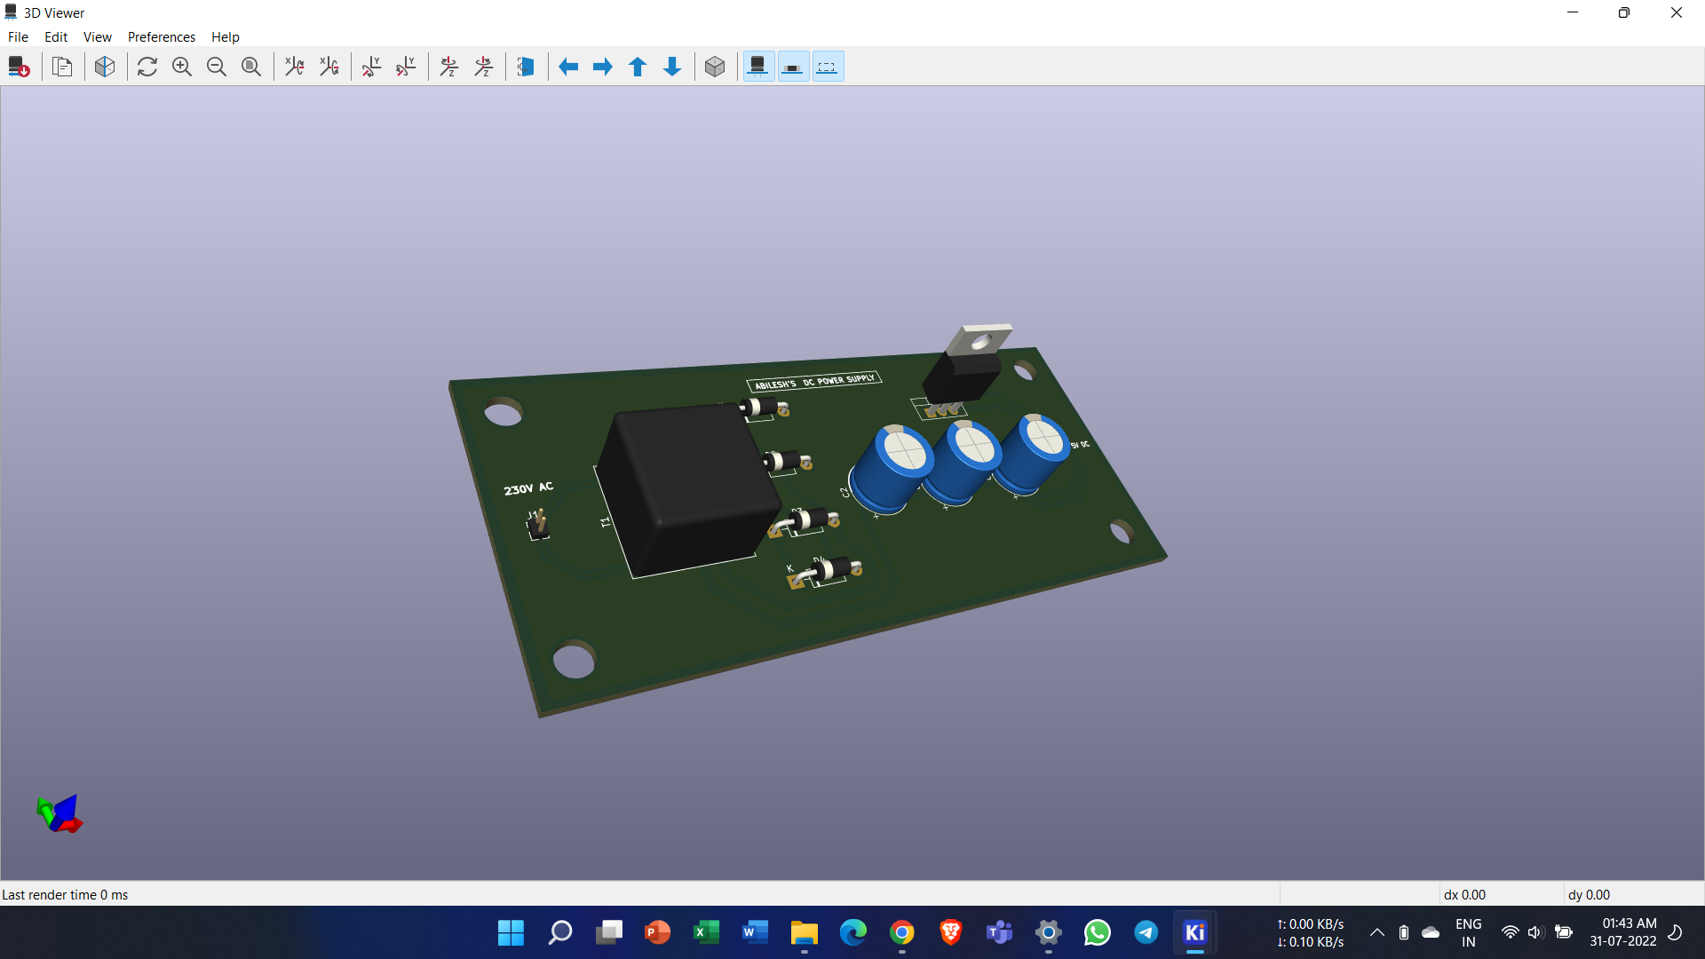Screen dimensions: 1705x959
Task: Click the network speed indicator in the taskbar
Action: pyautogui.click(x=1310, y=933)
